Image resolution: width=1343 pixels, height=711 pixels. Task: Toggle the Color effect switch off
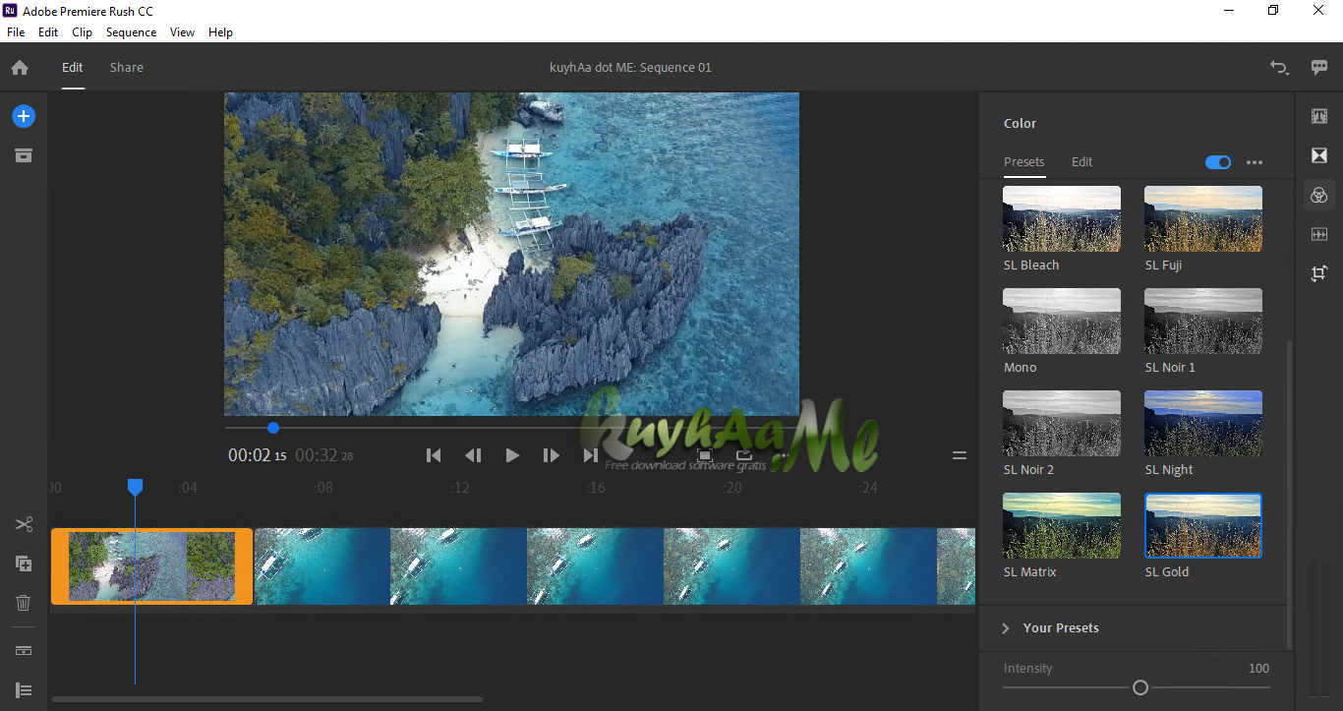(x=1218, y=162)
